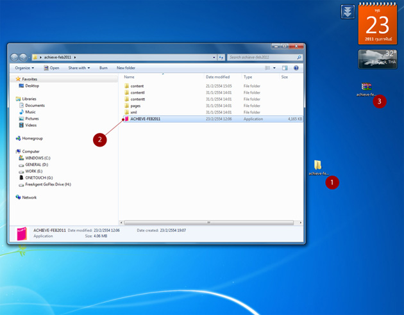Open the address bar history dropdown

[x=214, y=58]
